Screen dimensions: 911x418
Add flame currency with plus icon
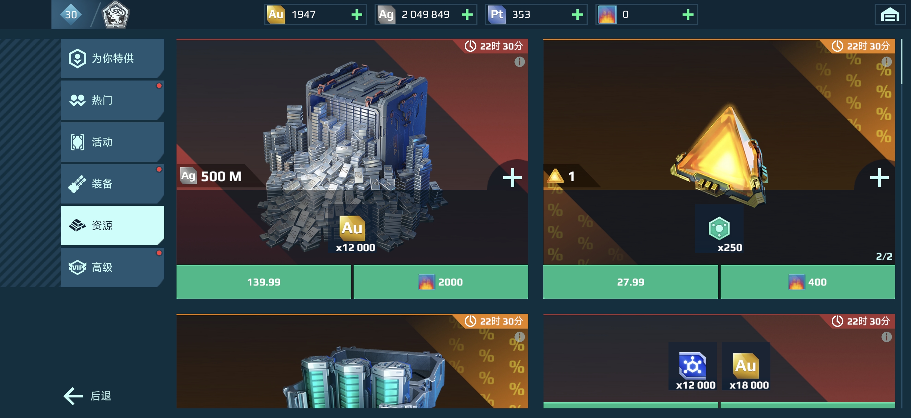(x=687, y=14)
